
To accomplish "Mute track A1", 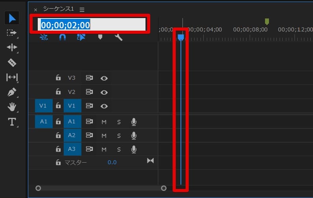I will [x=104, y=122].
